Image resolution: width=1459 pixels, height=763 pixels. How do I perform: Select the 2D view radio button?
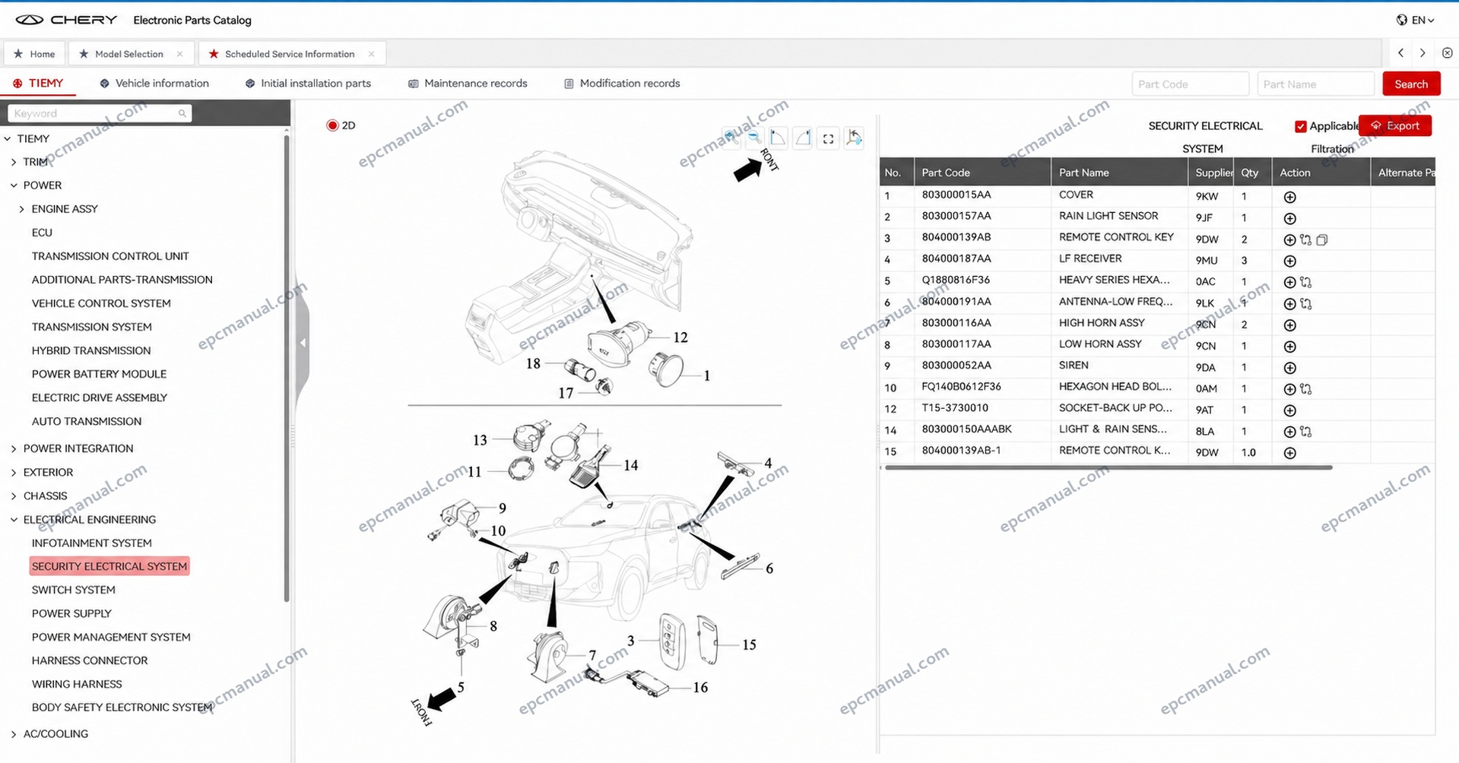(x=332, y=125)
